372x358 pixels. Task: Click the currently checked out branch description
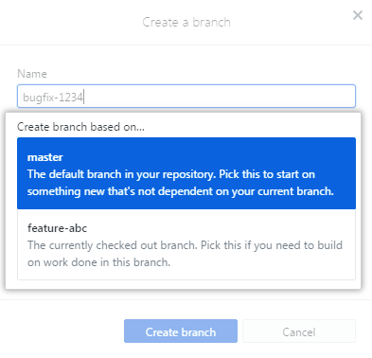coord(185,254)
